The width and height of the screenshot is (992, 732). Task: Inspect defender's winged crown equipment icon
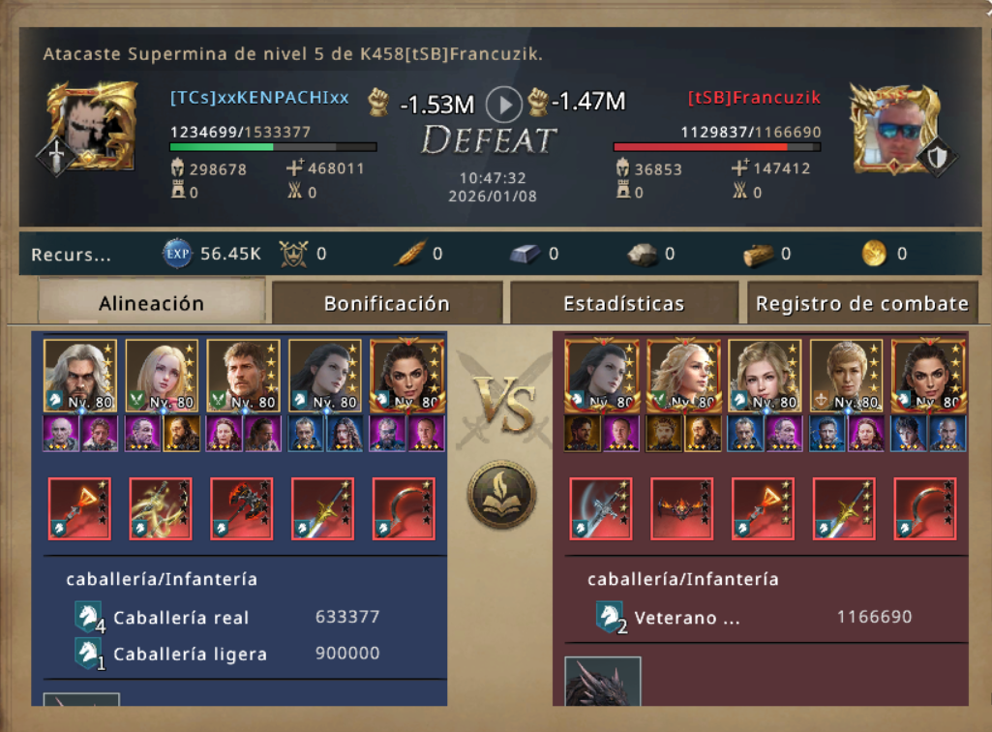tap(682, 508)
